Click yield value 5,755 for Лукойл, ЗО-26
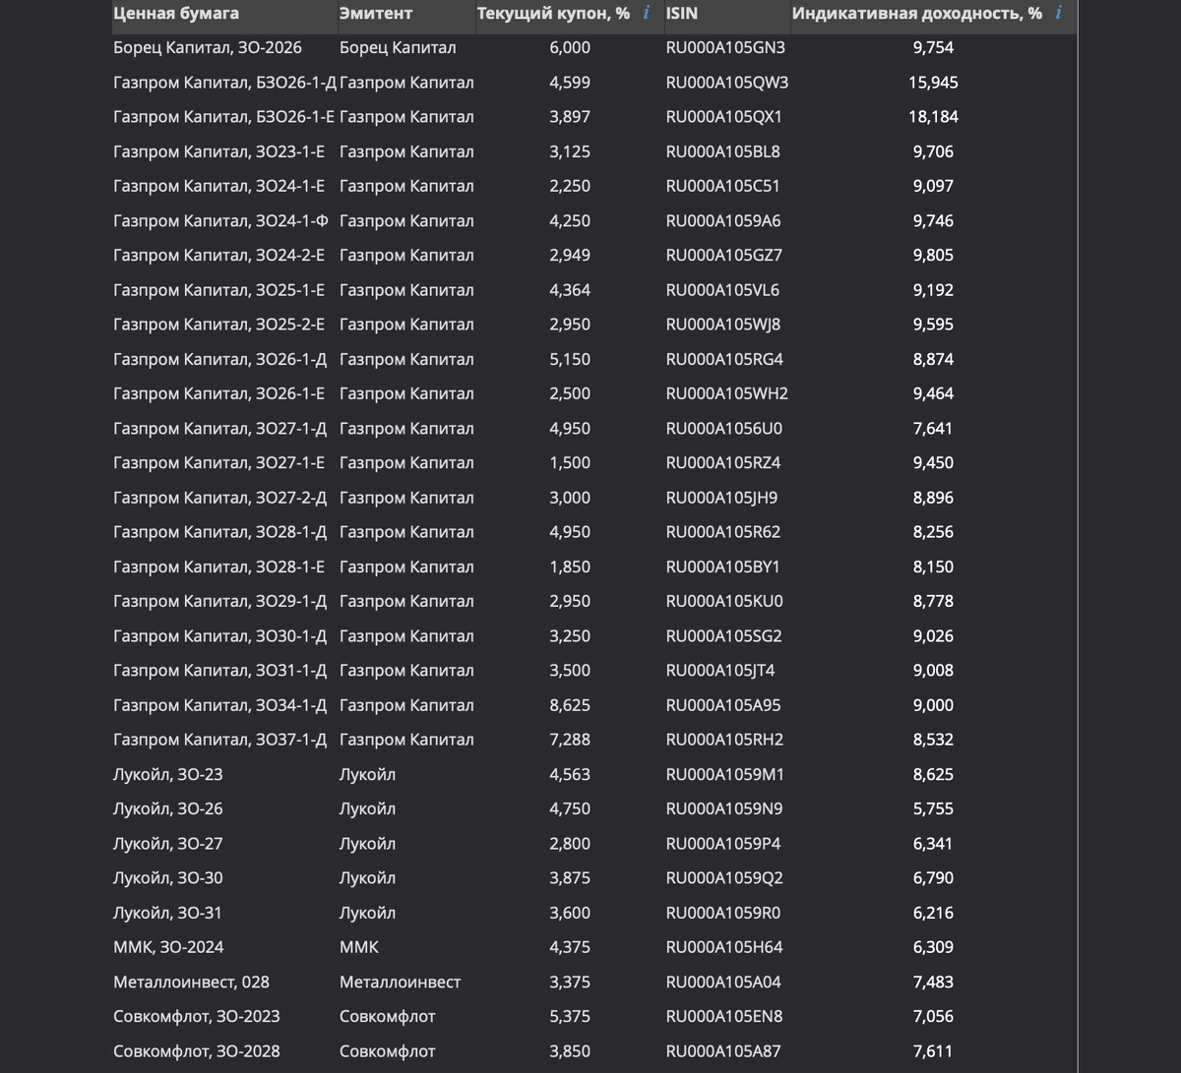1181x1073 pixels. coord(933,809)
